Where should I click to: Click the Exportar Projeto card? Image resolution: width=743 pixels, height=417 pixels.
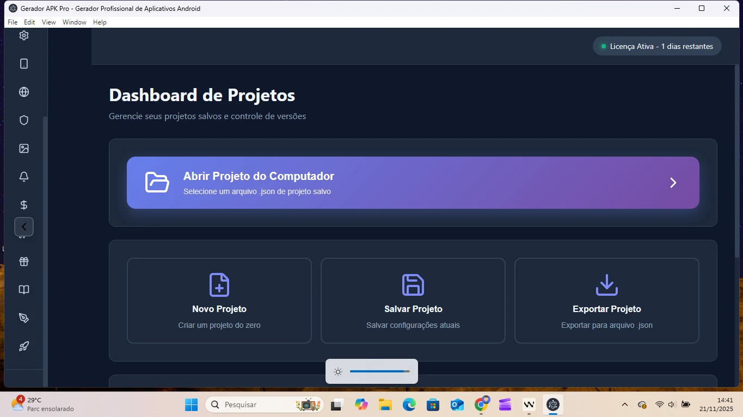click(606, 301)
